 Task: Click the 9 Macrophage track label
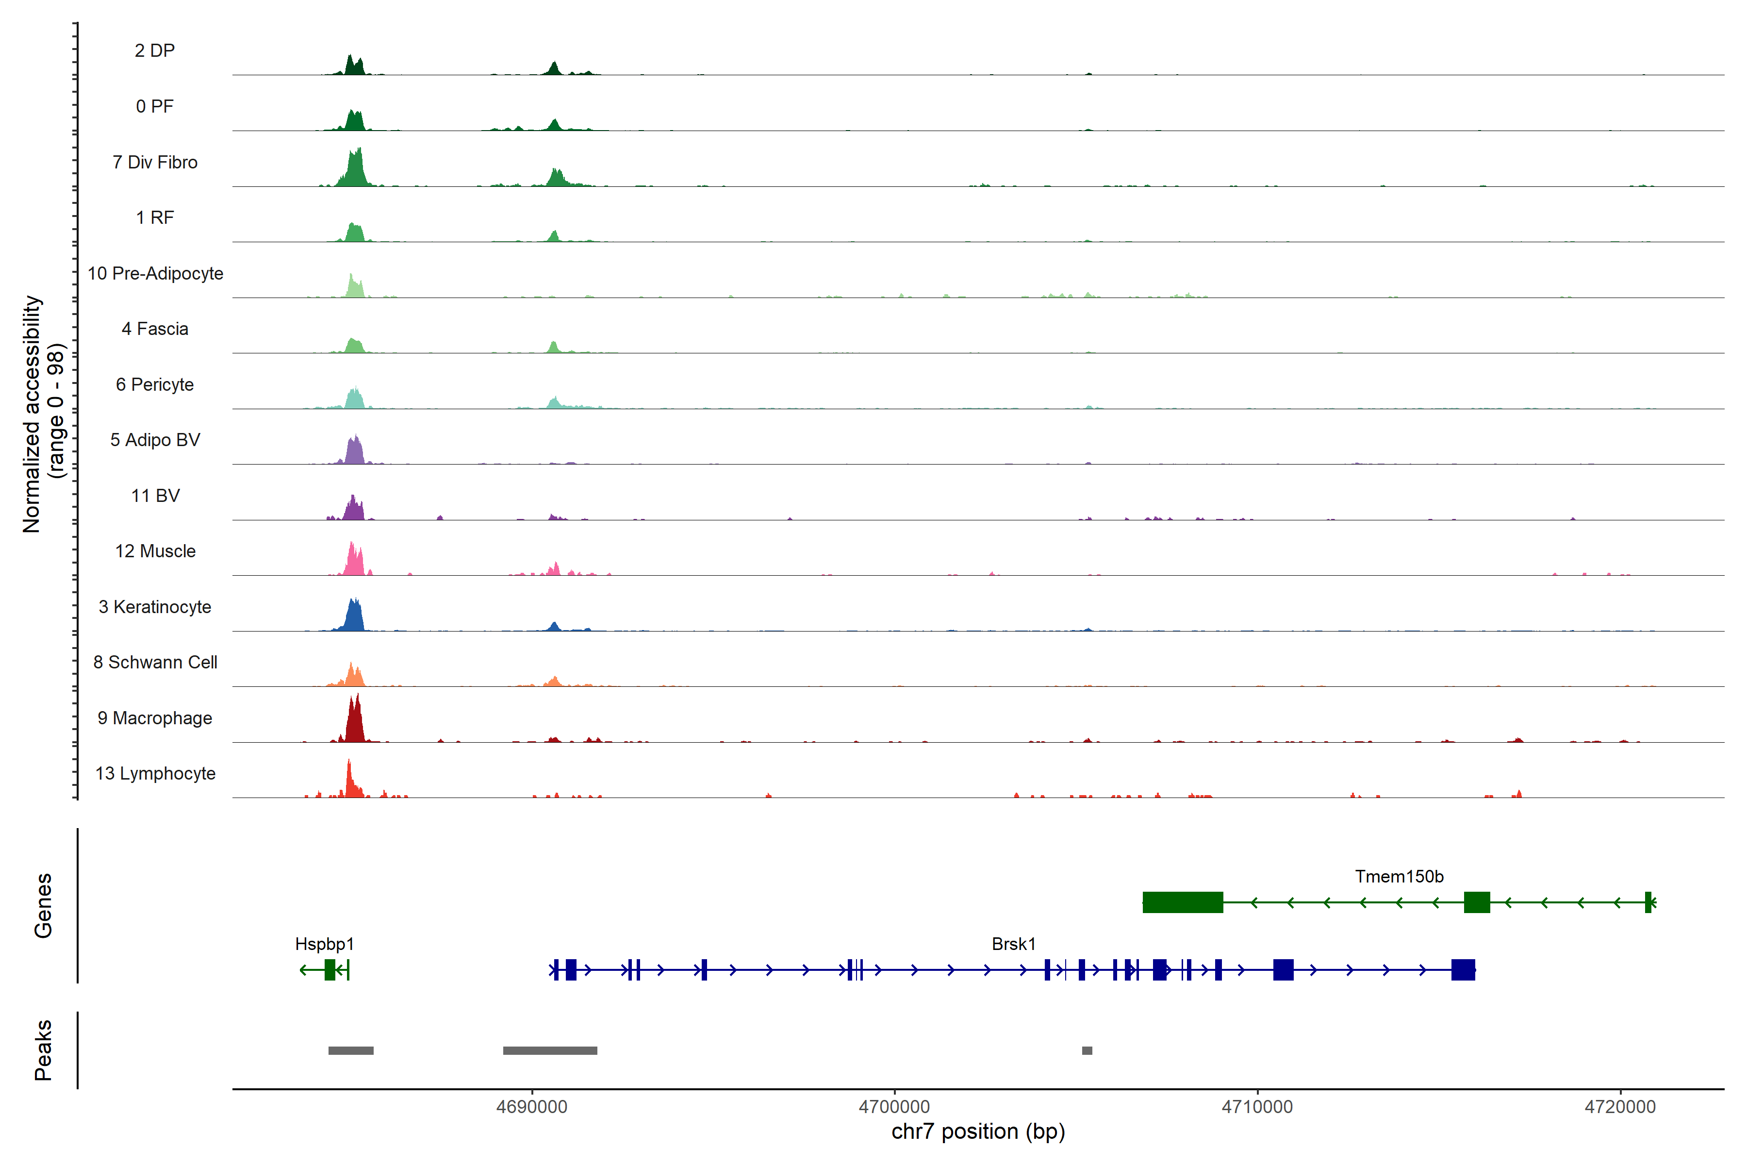click(154, 718)
